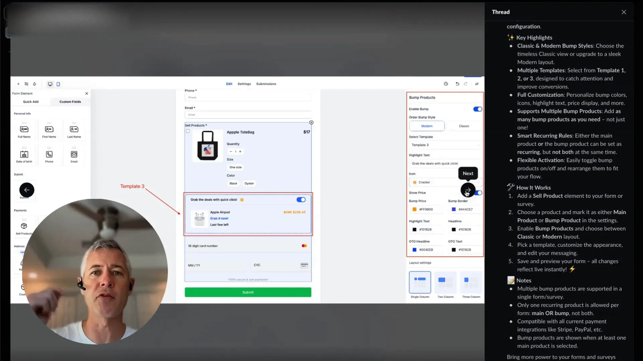Choose the Three Column layout thumbnail

471,282
